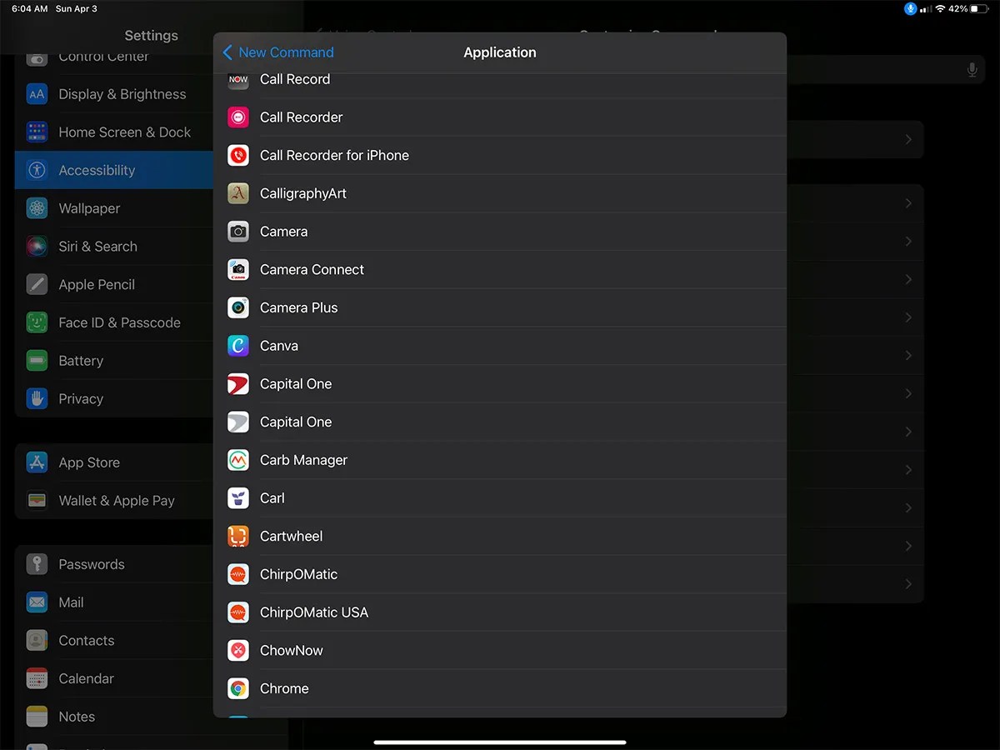The image size is (1000, 750).
Task: Tap the Cartwheel app icon
Action: (237, 536)
